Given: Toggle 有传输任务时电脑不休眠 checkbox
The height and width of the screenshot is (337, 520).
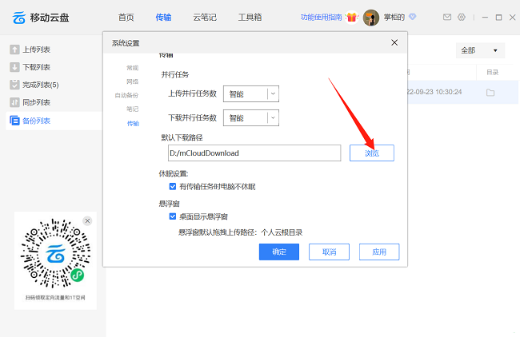Looking at the screenshot, I should pyautogui.click(x=173, y=186).
